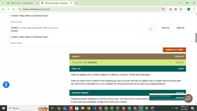
Task: Open the Chrome profile avatar
Action: click(189, 9)
